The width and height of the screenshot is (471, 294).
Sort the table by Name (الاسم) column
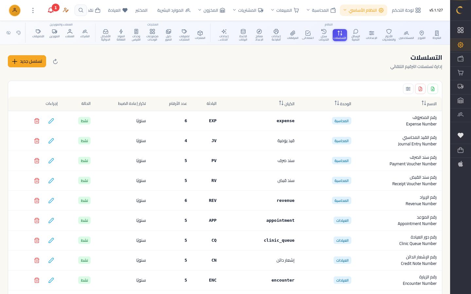[x=429, y=104]
